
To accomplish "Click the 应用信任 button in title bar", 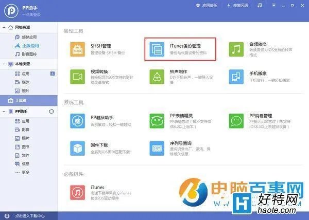I will [207, 6].
